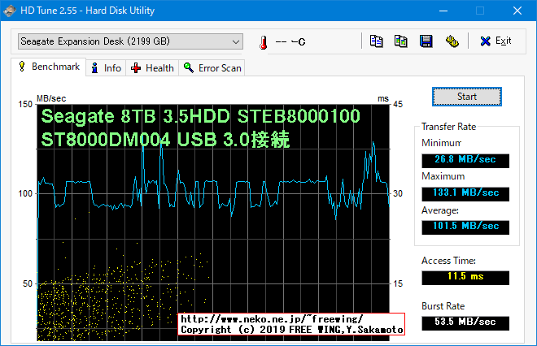Image resolution: width=537 pixels, height=346 pixels.
Task: Open the options wrench icon
Action: [452, 41]
